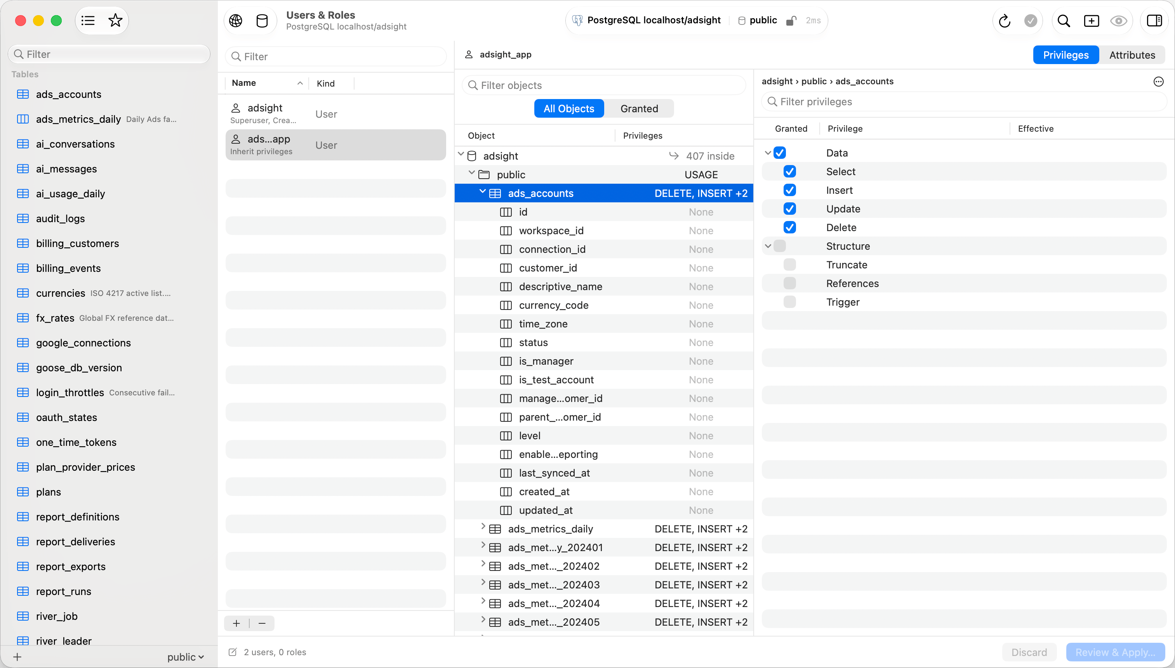The width and height of the screenshot is (1175, 668).
Task: Collapse the adsight database node
Action: click(461, 155)
